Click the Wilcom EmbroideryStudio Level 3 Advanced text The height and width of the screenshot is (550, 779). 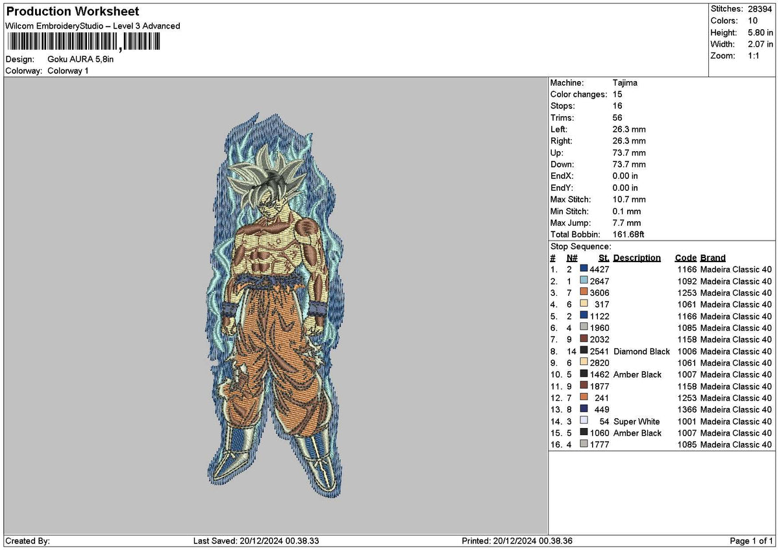pyautogui.click(x=93, y=26)
